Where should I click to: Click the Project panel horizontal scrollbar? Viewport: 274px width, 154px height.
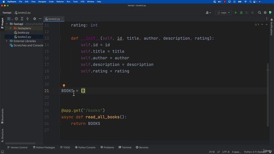(x=20, y=143)
